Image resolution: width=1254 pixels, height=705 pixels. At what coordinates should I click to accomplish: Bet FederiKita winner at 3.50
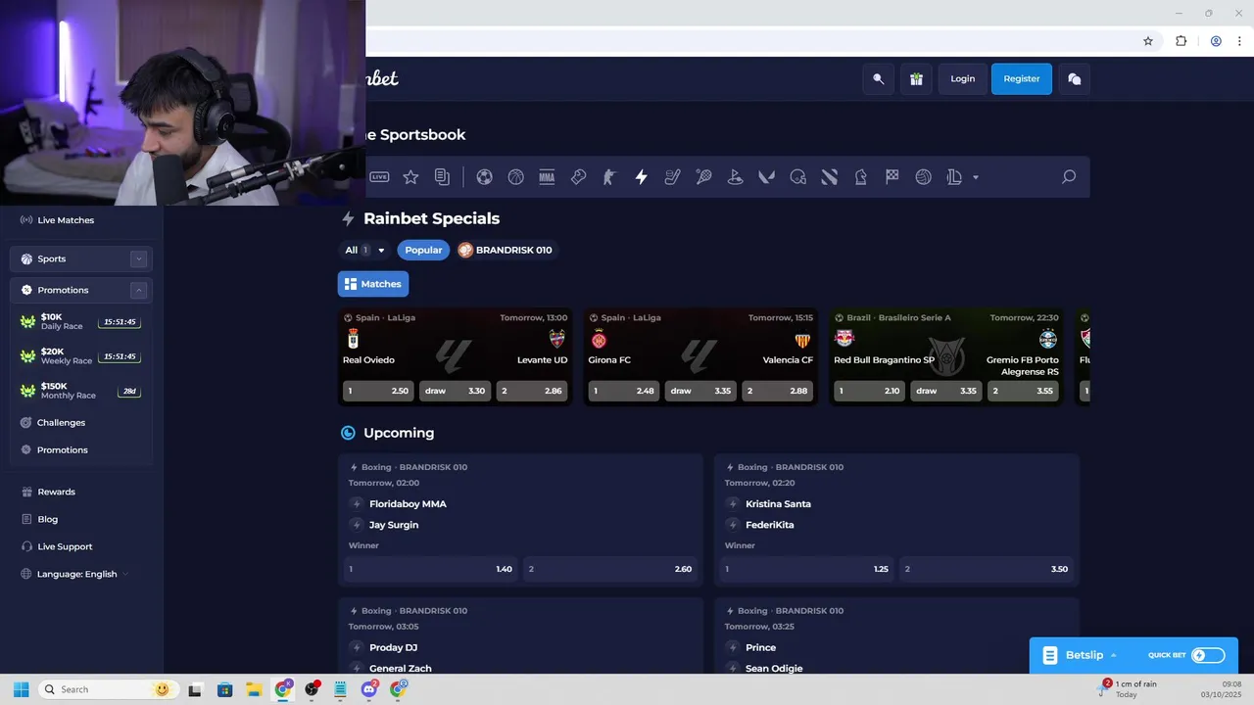(987, 569)
